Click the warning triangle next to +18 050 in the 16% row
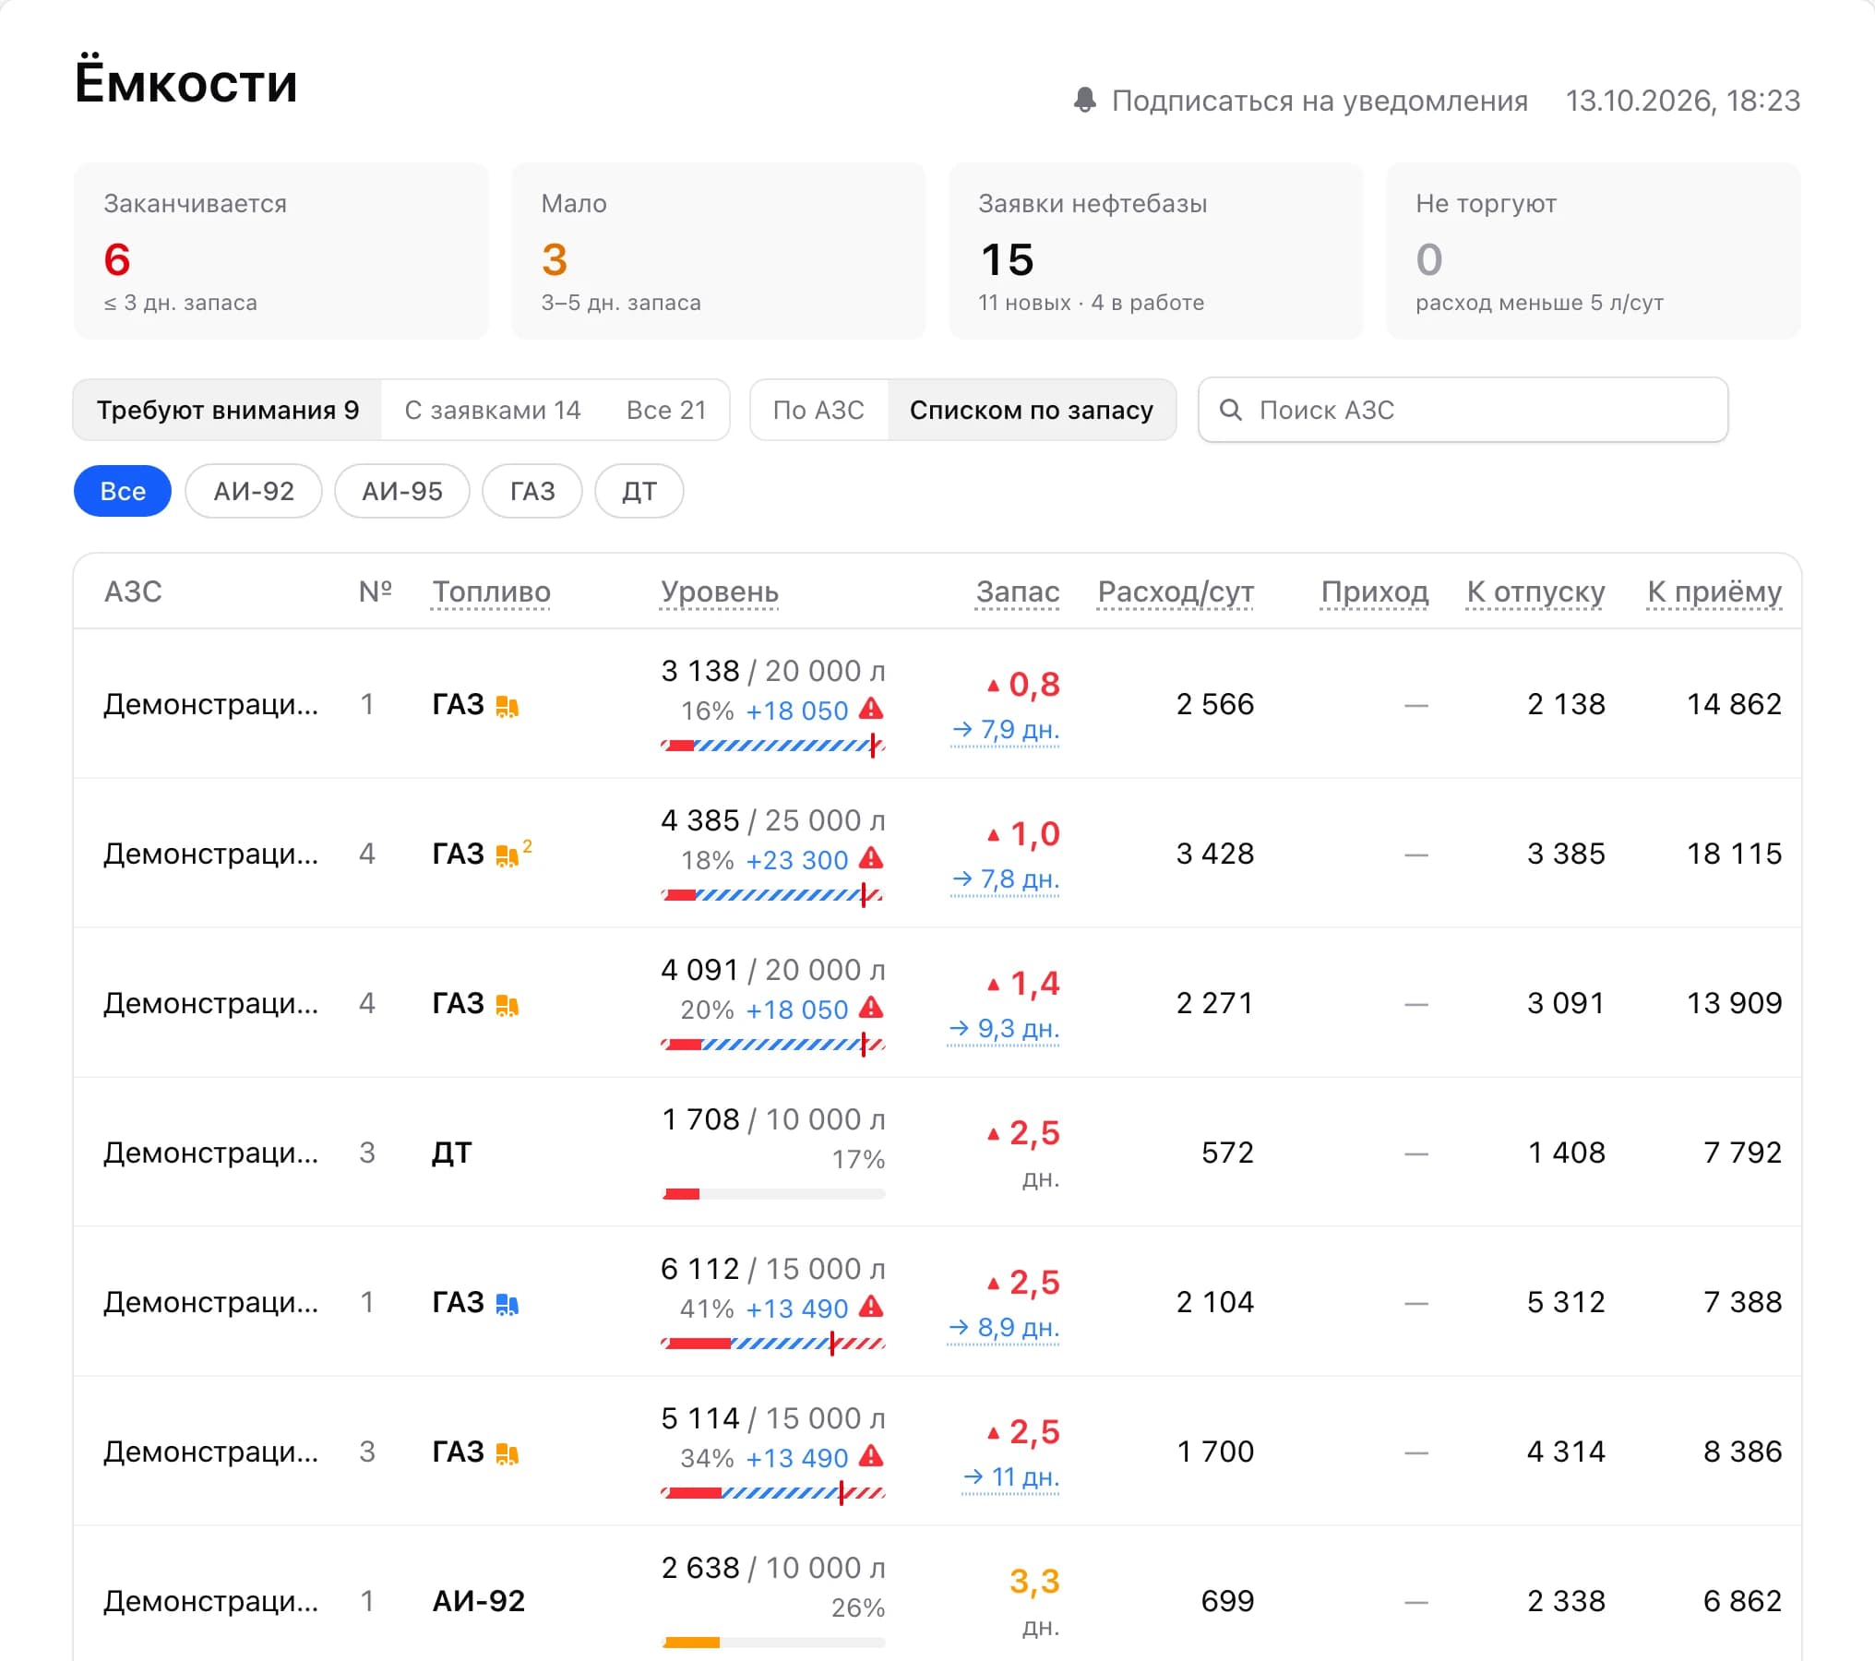 click(871, 709)
